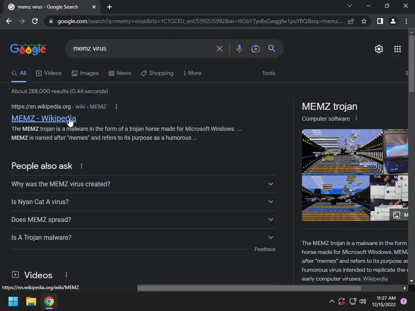Open search Tools options

tap(268, 73)
